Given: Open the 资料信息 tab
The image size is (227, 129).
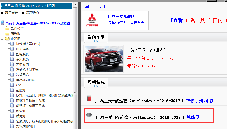Looking at the screenshot, I should 96,83.
